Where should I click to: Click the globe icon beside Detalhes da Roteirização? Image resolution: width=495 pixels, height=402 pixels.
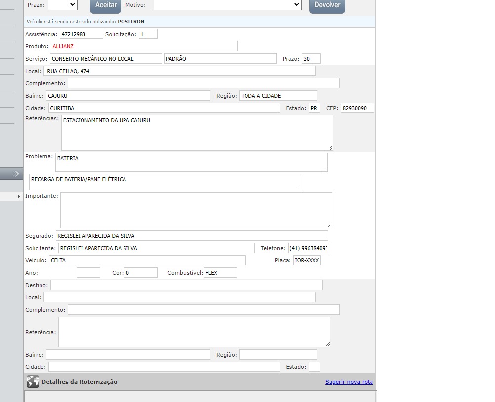point(33,381)
